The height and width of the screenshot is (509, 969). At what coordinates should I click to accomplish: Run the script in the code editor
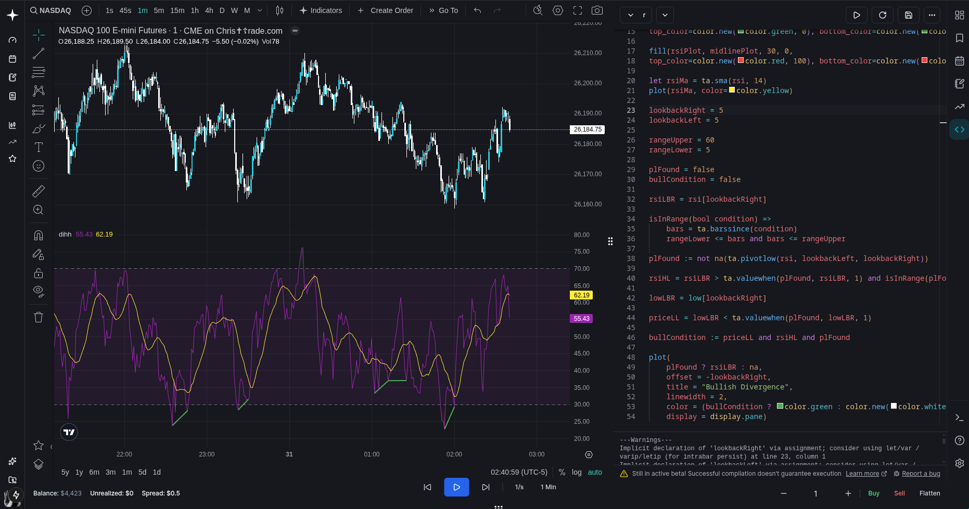tap(856, 15)
